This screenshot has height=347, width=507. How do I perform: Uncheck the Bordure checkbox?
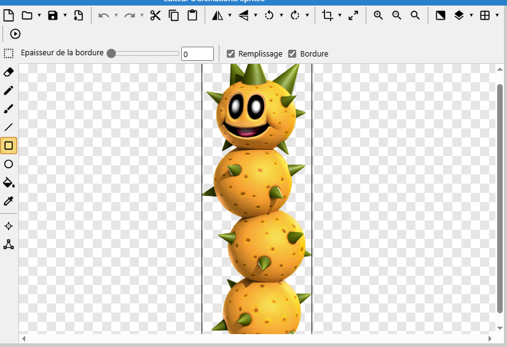coord(292,53)
